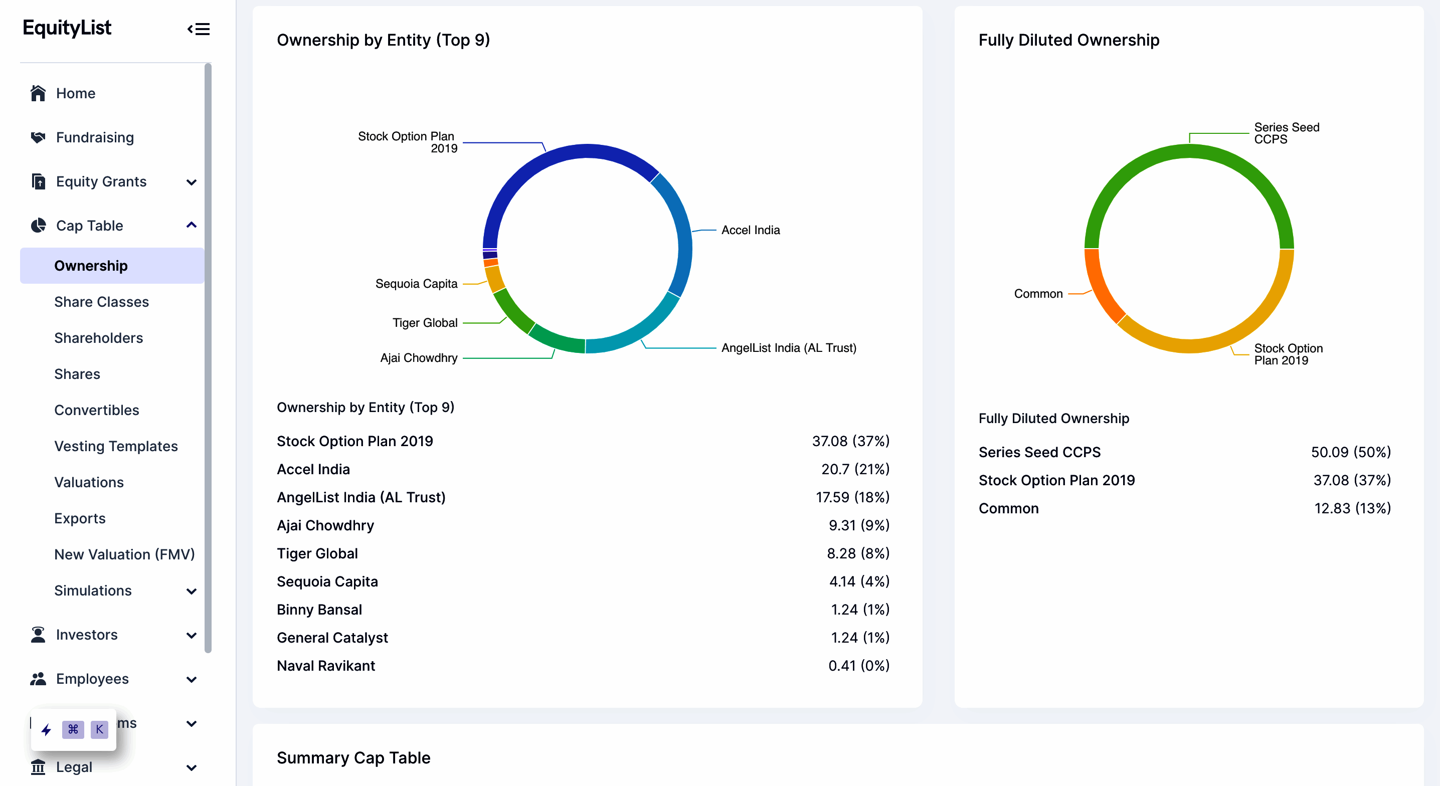Click the Home icon in the sidebar
The image size is (1440, 786).
[38, 93]
